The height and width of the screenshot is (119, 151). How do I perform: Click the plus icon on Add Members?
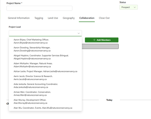click(x=94, y=40)
